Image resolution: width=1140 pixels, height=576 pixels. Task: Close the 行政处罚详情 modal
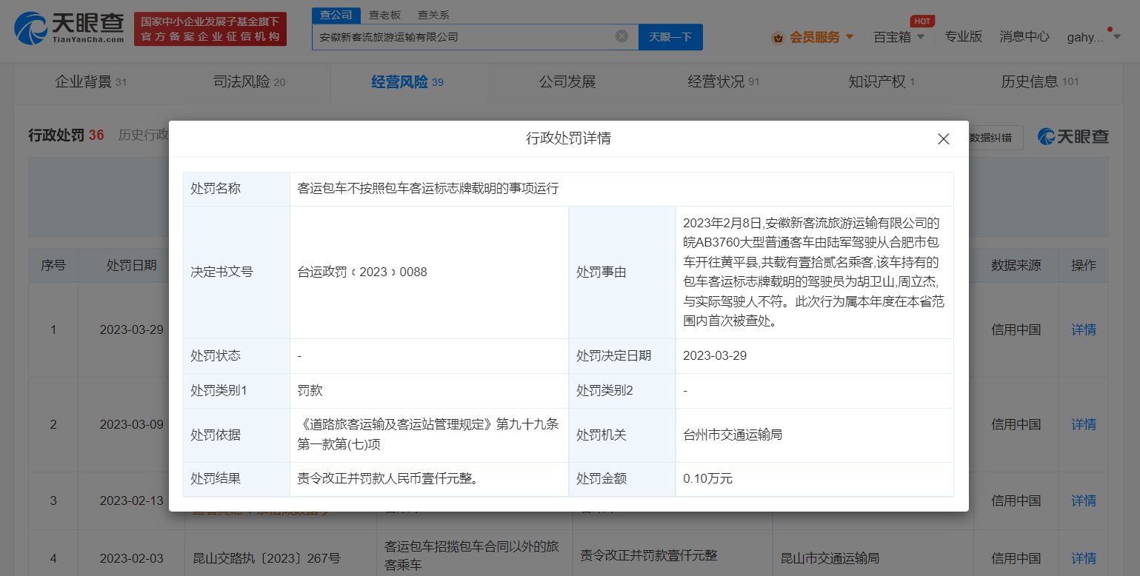click(943, 138)
